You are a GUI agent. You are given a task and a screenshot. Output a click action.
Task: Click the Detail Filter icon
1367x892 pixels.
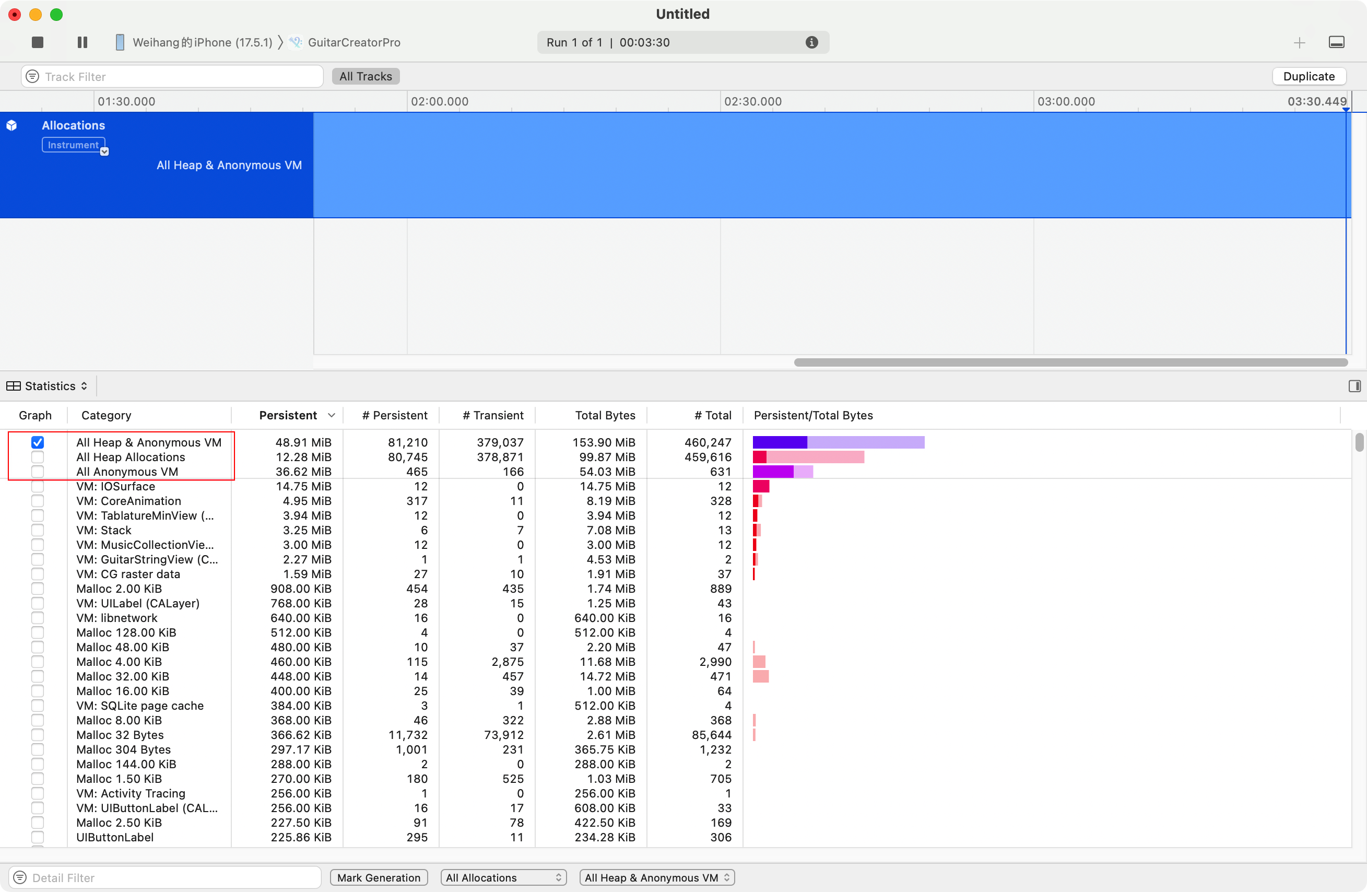[20, 877]
